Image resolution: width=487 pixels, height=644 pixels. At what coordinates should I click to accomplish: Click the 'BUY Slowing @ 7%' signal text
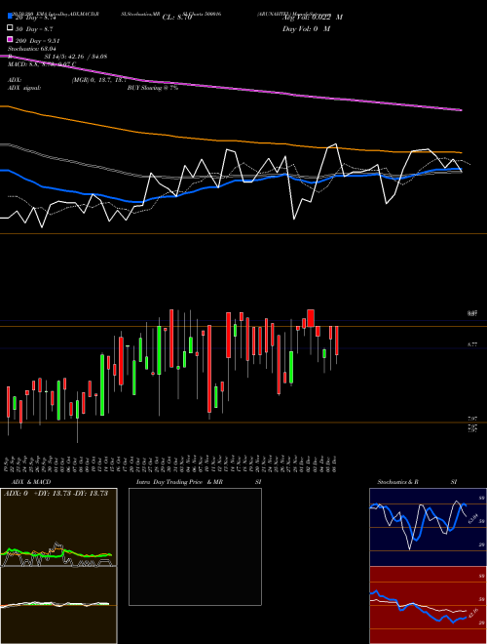(153, 88)
